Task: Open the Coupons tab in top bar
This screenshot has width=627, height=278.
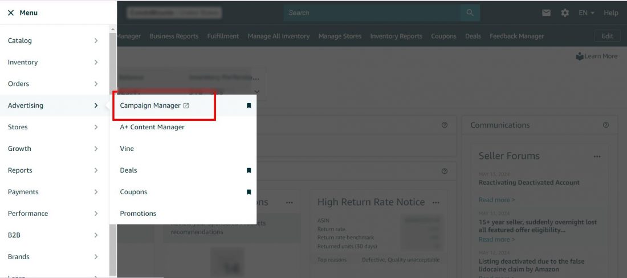Action: 443,36
